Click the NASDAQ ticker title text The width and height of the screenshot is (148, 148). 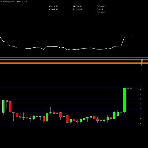(21, 2)
